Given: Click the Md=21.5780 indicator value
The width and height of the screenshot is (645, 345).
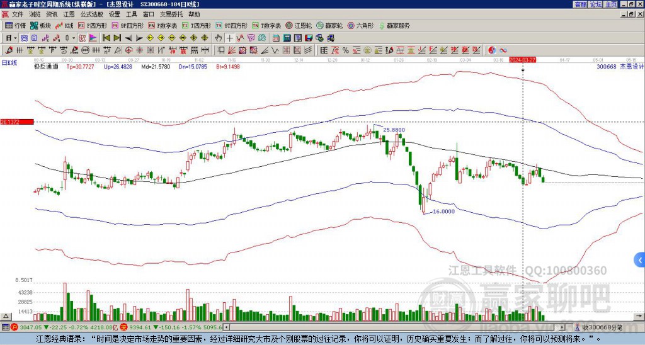Looking at the screenshot, I should point(156,67).
